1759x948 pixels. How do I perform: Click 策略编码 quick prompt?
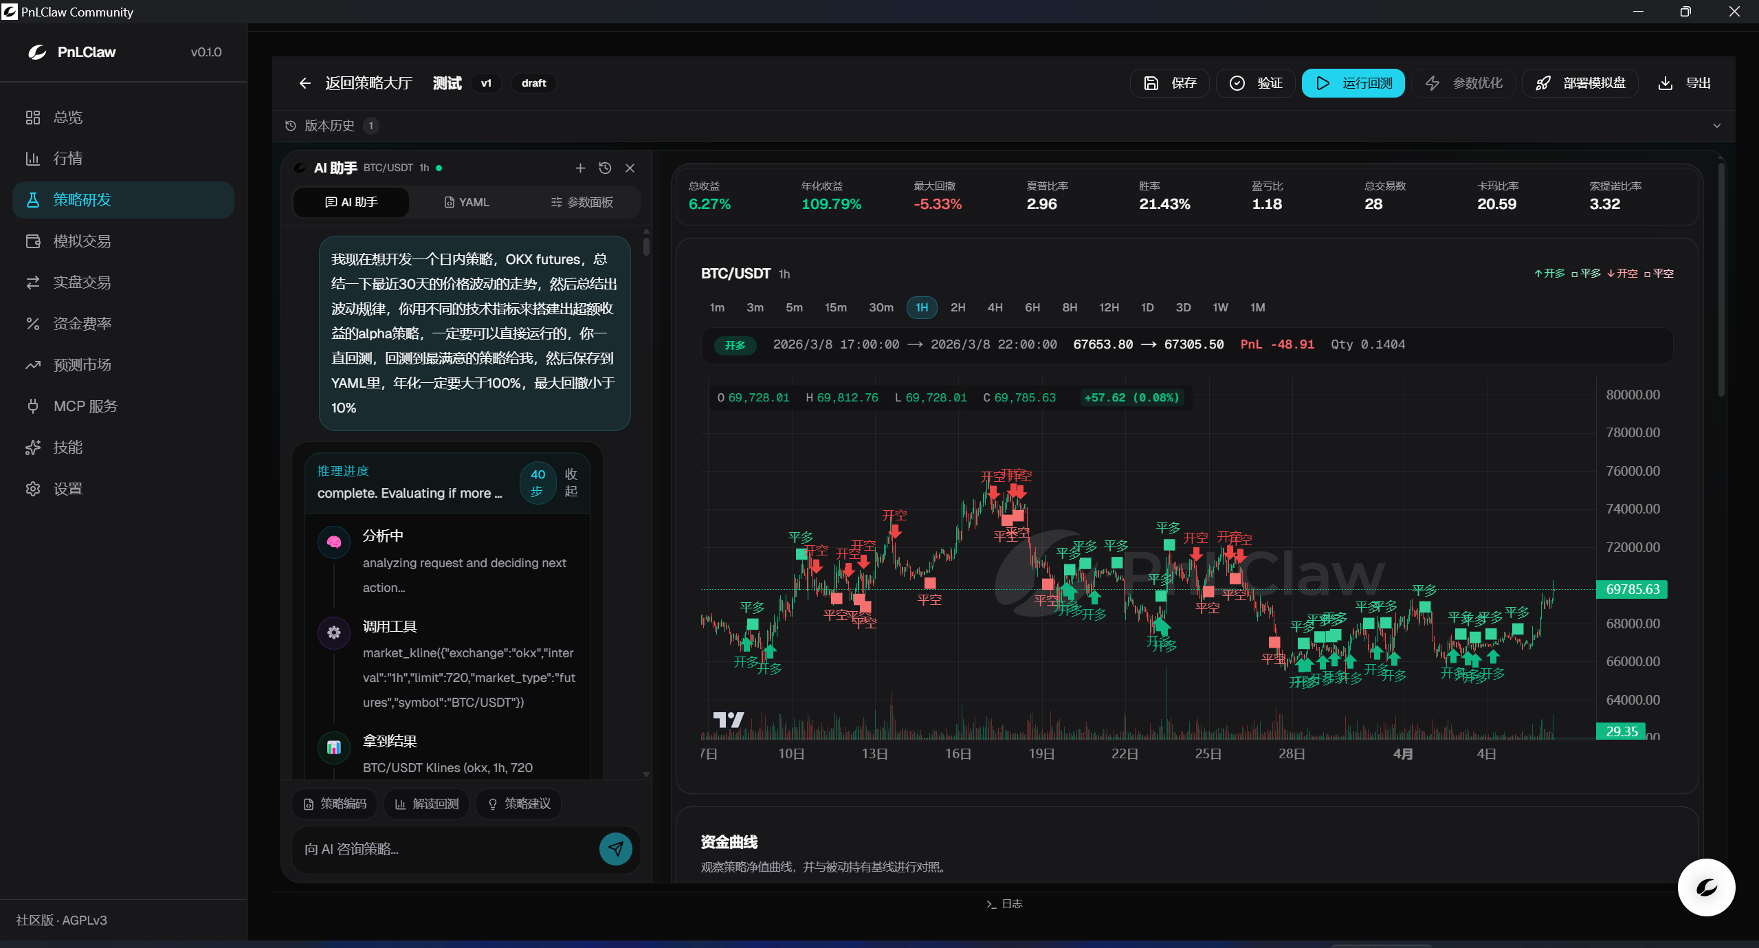point(335,804)
